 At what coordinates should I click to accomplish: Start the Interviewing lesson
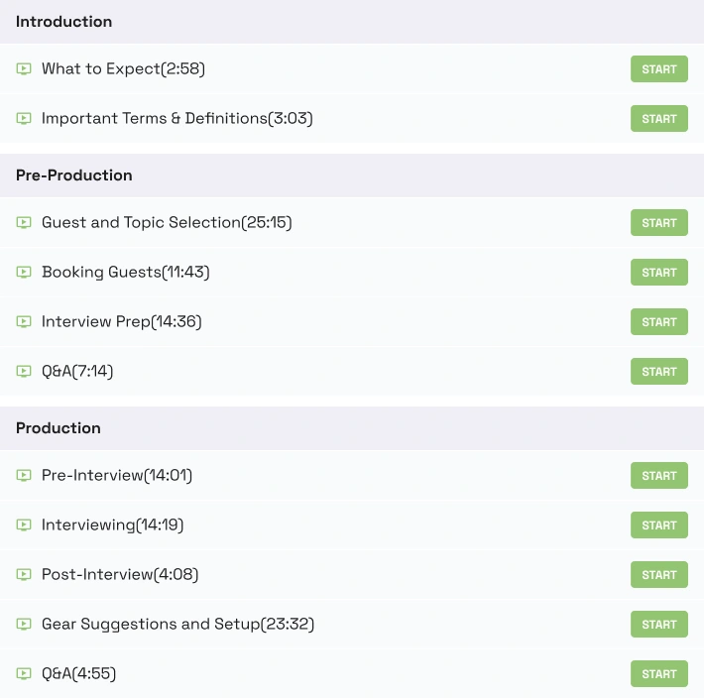coord(658,525)
